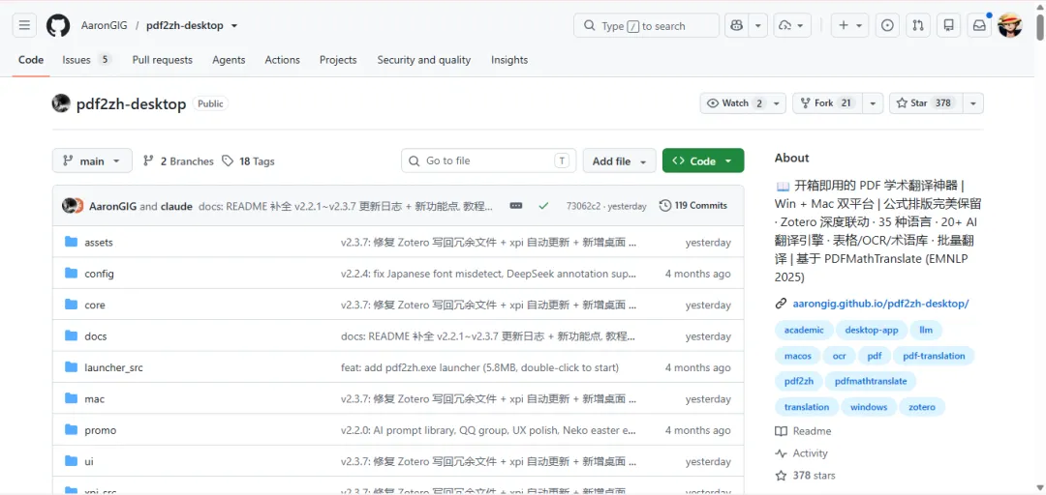Open aarongig.github.io/pdf2zh-desktop homepage link

tap(880, 304)
